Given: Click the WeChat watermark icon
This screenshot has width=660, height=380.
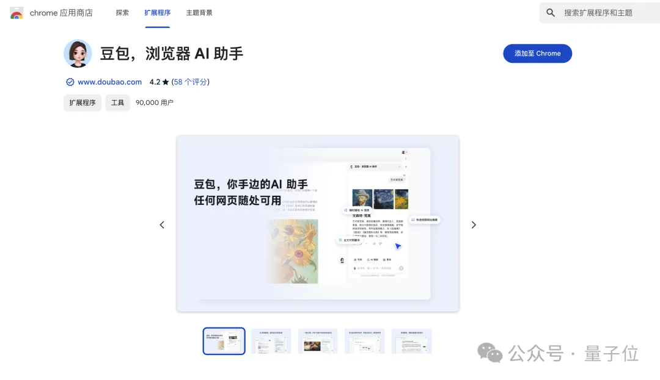Looking at the screenshot, I should point(490,353).
